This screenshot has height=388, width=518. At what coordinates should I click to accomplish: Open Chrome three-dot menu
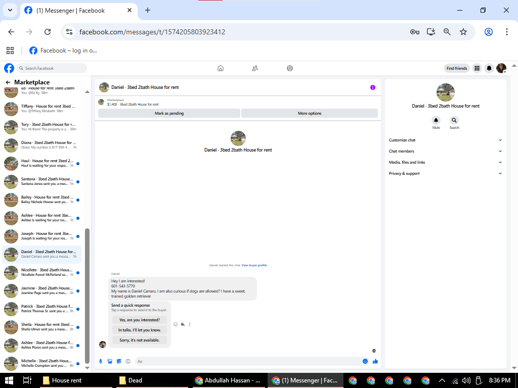[507, 32]
